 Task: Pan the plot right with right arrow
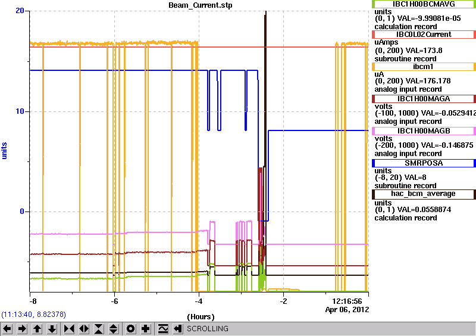click(22, 329)
